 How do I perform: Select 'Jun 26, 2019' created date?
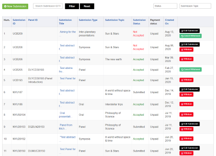coord(169,139)
